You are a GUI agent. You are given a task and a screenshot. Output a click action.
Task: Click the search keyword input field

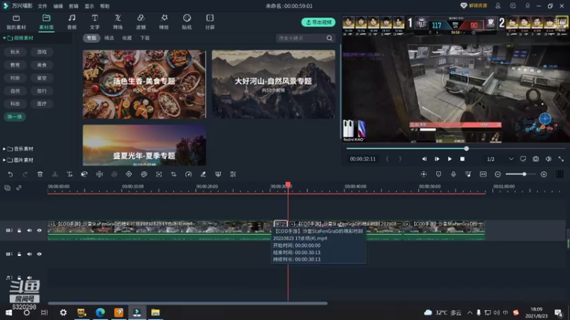tap(301, 38)
